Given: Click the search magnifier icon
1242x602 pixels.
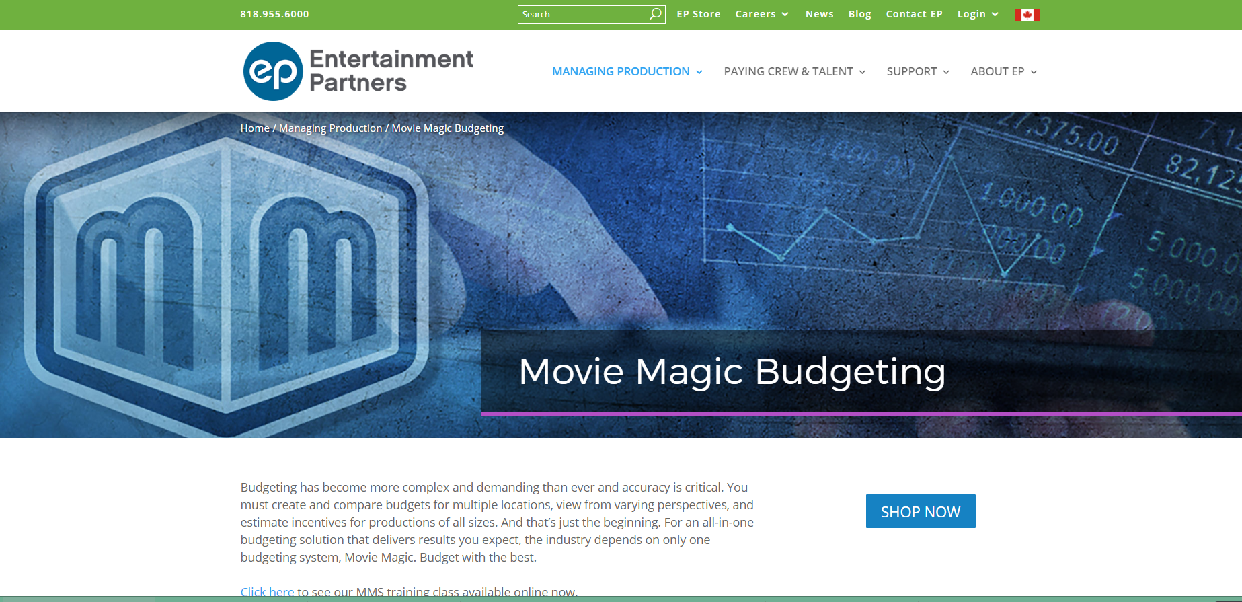Looking at the screenshot, I should click(x=655, y=14).
